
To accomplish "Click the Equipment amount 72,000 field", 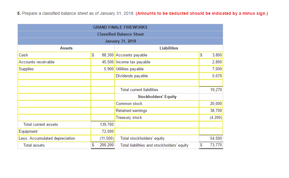I will pos(103,132).
